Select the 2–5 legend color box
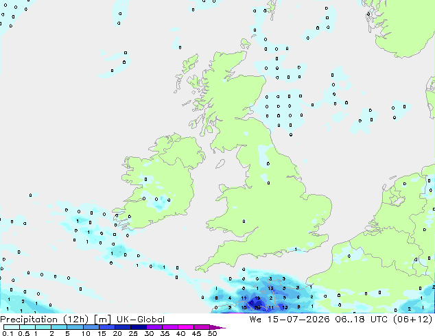The height and width of the screenshot is (336, 435). (x=59, y=327)
